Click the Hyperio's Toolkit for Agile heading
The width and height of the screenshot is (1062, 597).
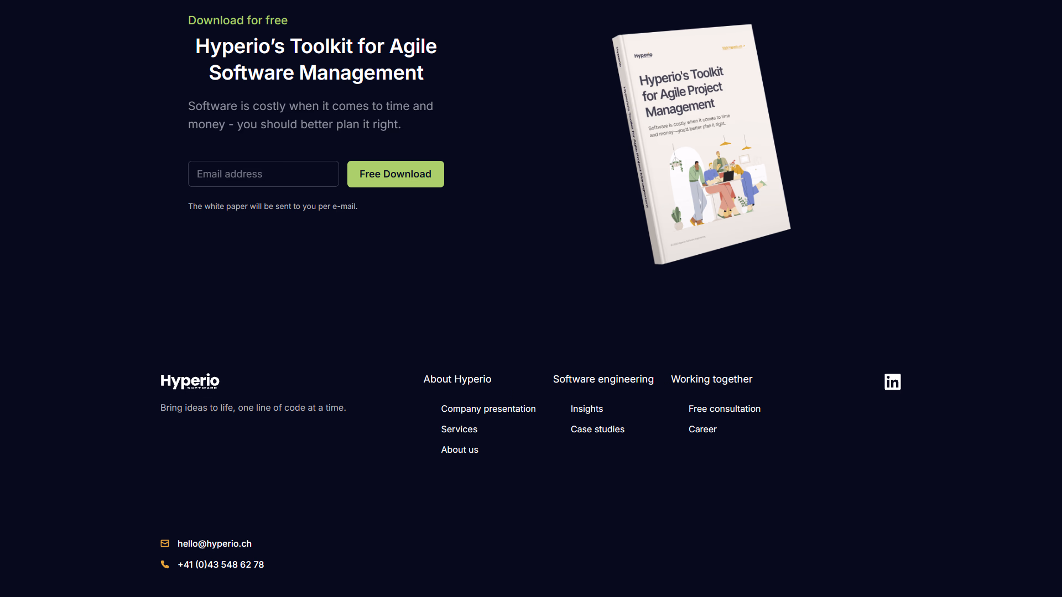tap(316, 59)
